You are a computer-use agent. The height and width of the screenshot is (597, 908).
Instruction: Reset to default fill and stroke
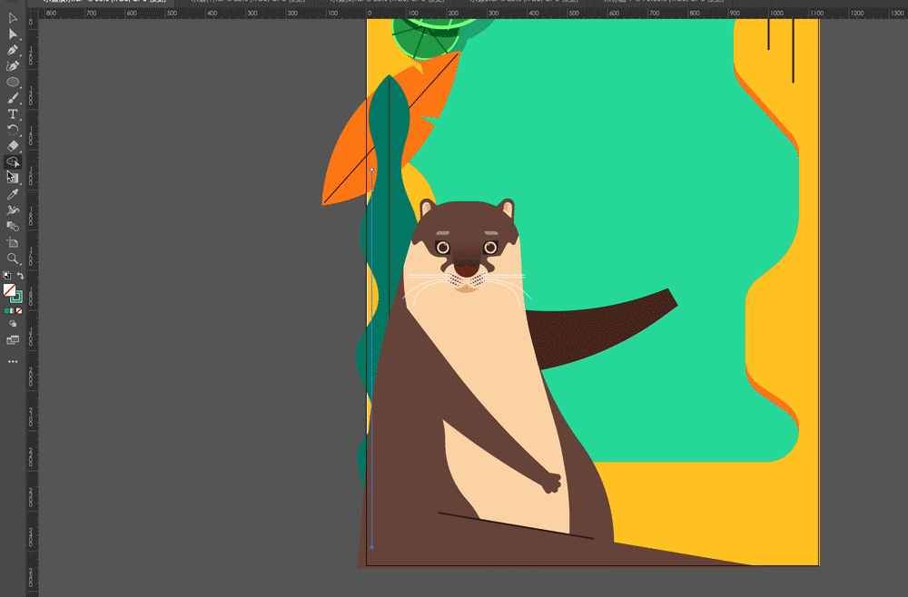point(6,275)
